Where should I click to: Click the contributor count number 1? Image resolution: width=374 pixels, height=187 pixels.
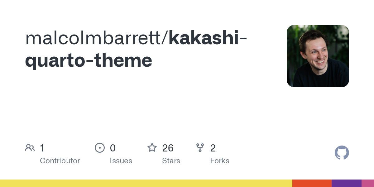[x=42, y=148]
